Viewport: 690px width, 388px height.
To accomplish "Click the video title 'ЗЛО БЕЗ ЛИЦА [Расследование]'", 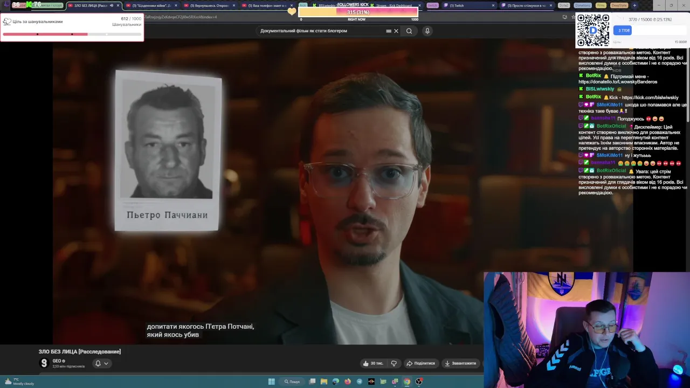I will point(80,351).
